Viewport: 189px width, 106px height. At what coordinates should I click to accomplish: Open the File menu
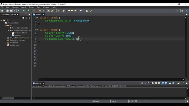click(2, 7)
